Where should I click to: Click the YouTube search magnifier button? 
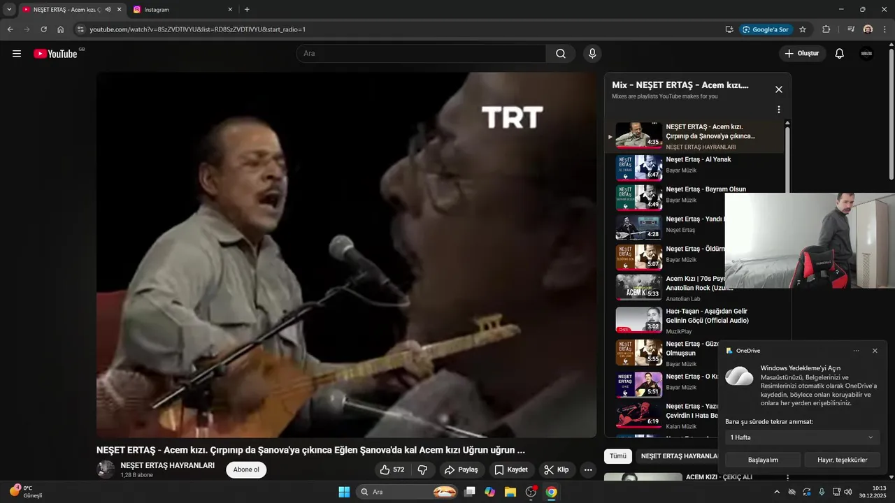tap(561, 54)
